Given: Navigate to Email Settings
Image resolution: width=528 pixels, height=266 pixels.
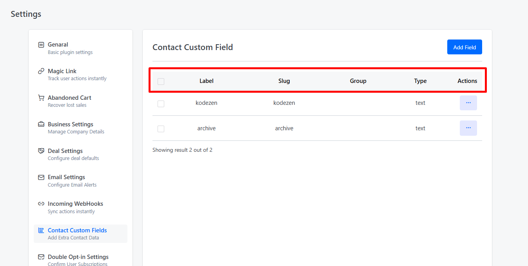Looking at the screenshot, I should click(x=81, y=181).
